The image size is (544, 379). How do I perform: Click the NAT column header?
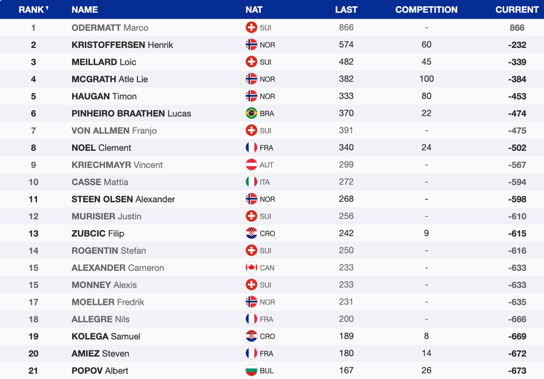coord(254,9)
